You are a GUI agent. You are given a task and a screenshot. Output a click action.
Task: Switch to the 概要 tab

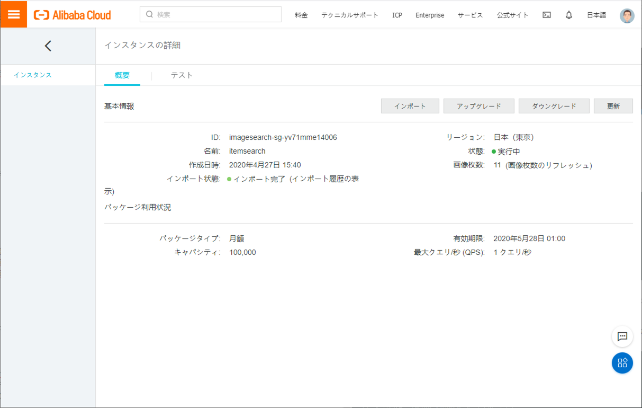click(x=122, y=75)
